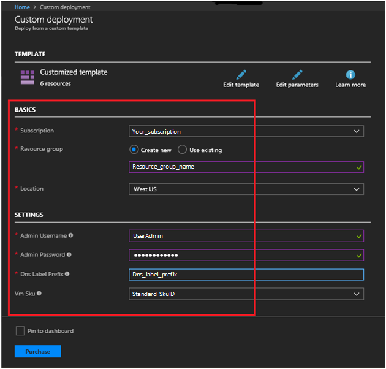Screen dimensions: 386x369
Task: Click the Vm Sku field label
Action: 25,294
